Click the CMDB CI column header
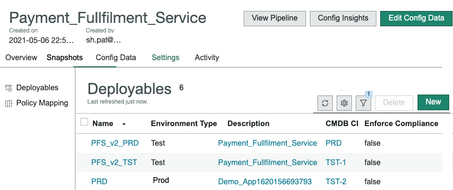The image size is (453, 190). [342, 124]
